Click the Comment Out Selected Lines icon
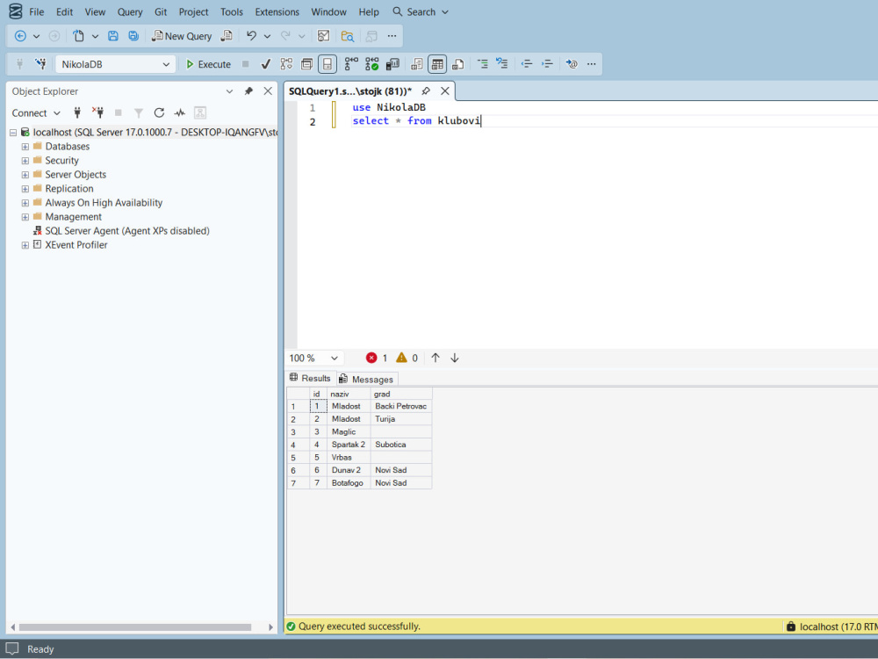This screenshot has width=878, height=659. point(482,64)
